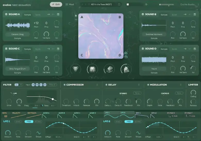The image size is (201, 141).
Task: Click the Modulation Sync button
Action: point(179,93)
